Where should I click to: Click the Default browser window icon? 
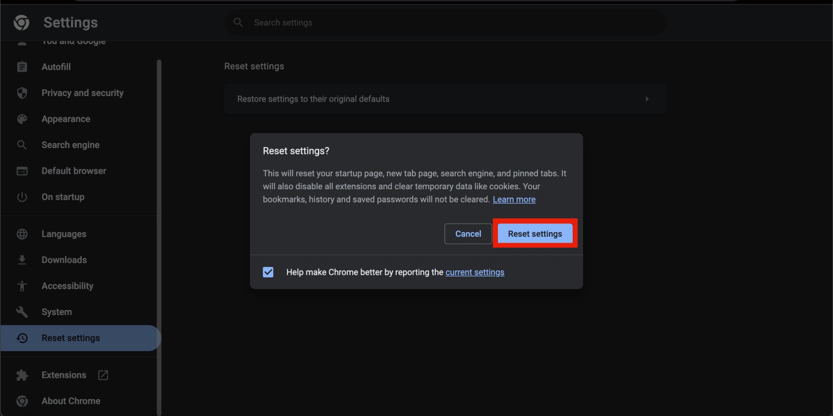click(22, 171)
